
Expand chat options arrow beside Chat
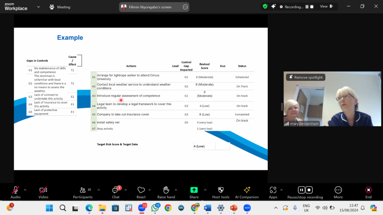pos(125,190)
